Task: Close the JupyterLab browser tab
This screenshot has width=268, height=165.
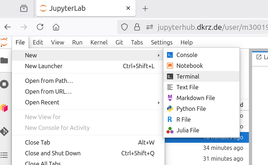Action: [128, 8]
